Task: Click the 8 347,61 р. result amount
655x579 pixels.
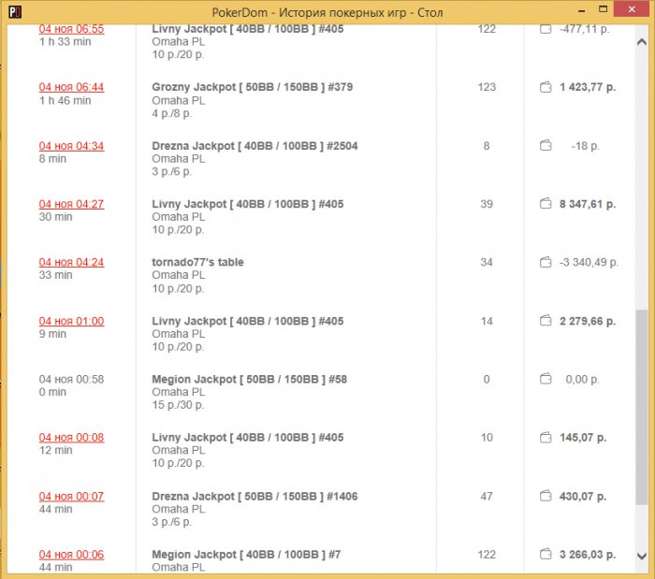Action: point(588,204)
